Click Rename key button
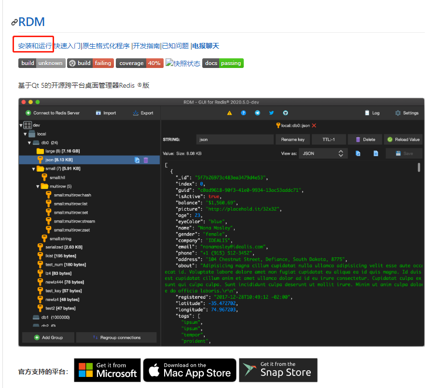Viewport: 432px width, 388px height. coord(293,139)
